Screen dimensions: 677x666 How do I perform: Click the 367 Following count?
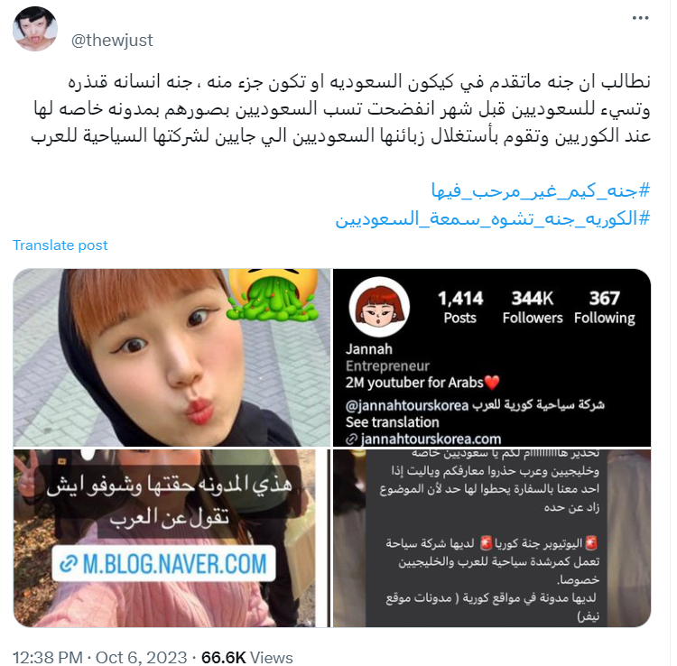click(x=605, y=308)
